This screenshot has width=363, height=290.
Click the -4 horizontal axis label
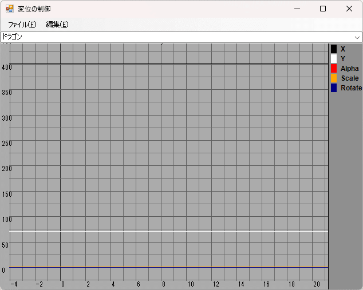[14, 284]
